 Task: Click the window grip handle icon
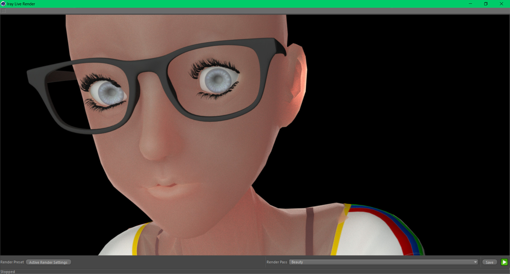click(3, 11)
